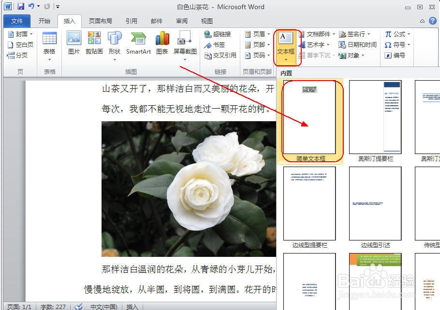Insert a hyperlink with 超链接
440x310 pixels.
pos(218,34)
